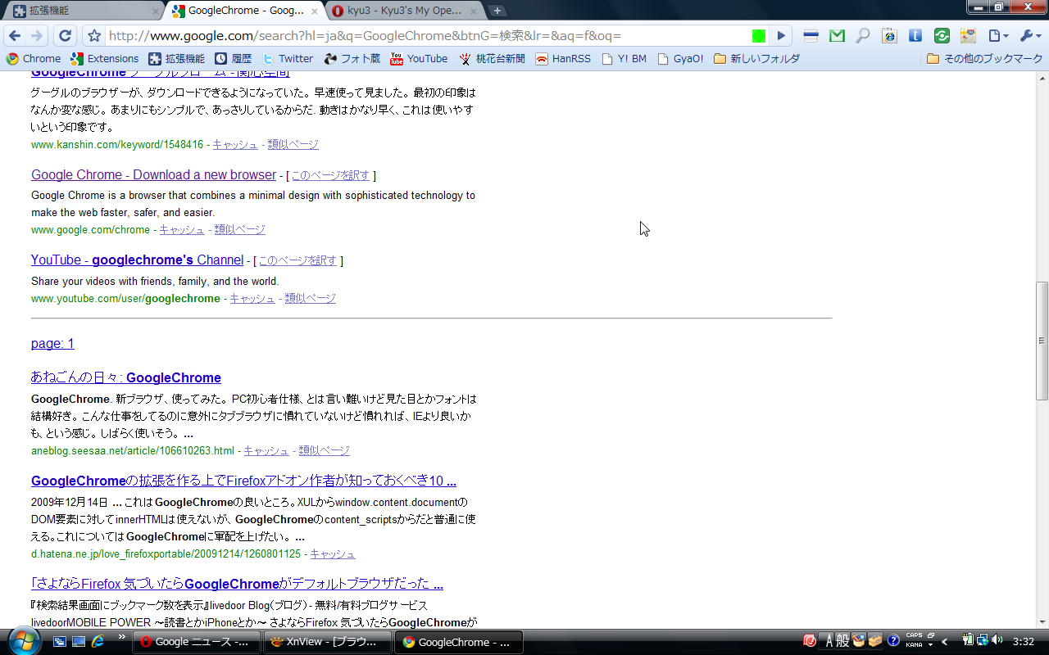Open a new tab with the plus button
The height and width of the screenshot is (655, 1049).
[497, 11]
